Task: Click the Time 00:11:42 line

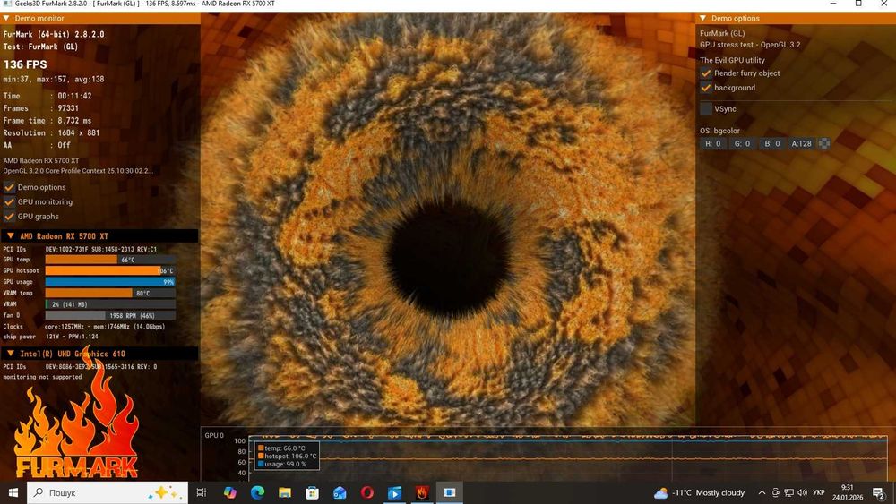Action: click(47, 96)
